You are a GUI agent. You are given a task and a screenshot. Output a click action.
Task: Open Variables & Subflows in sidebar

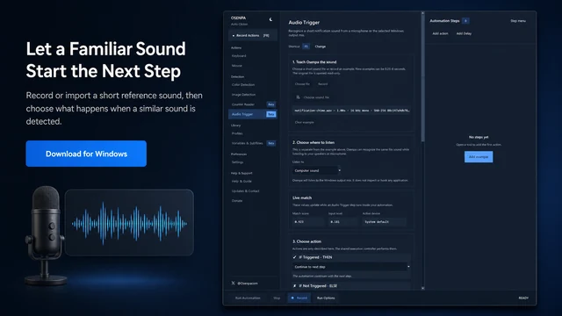point(248,143)
